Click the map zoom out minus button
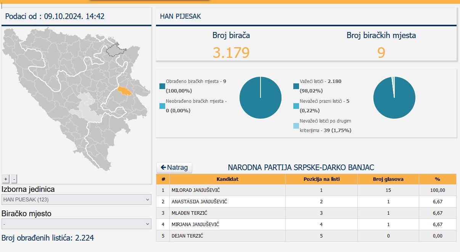Screen dimensions: 460x252 click(14, 179)
